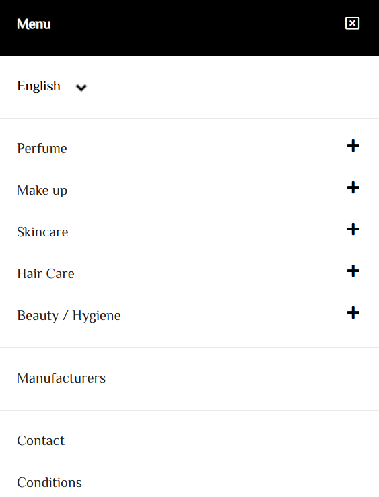Open the chevron arrow beside English

pyautogui.click(x=81, y=88)
